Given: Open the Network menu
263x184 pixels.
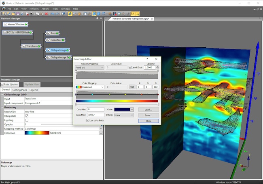Looking at the screenshot, I should [x=34, y=8].
